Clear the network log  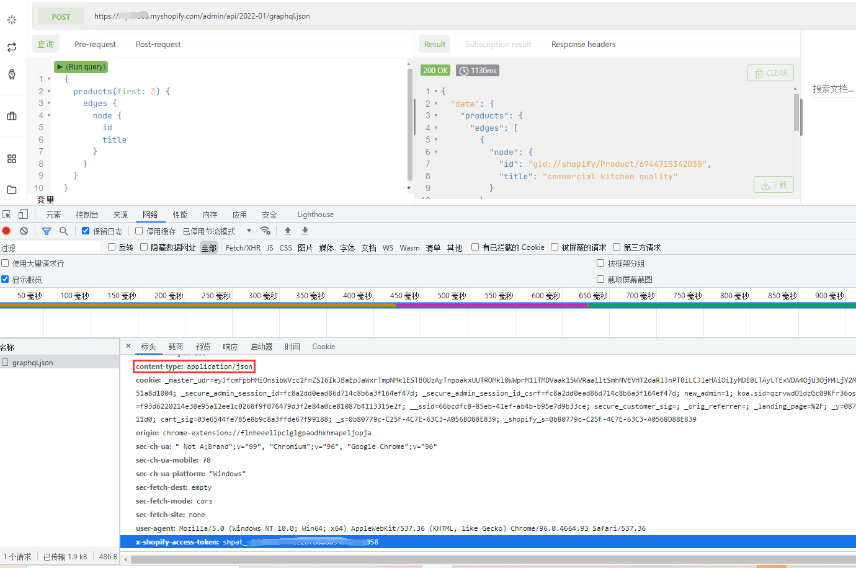click(24, 231)
